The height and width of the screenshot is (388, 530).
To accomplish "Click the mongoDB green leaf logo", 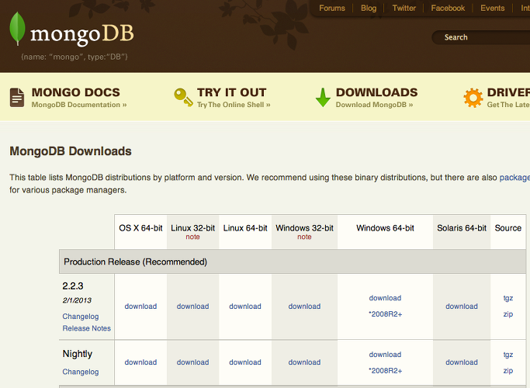I will pos(17,29).
